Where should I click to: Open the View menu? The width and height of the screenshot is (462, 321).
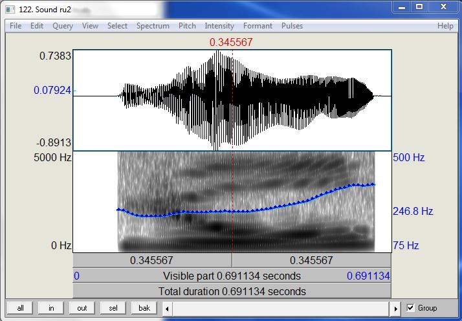point(90,26)
